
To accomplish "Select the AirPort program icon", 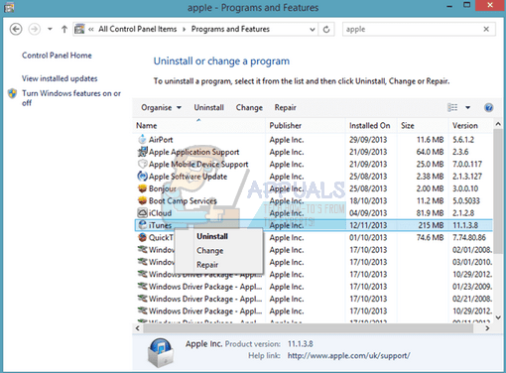I will [142, 139].
